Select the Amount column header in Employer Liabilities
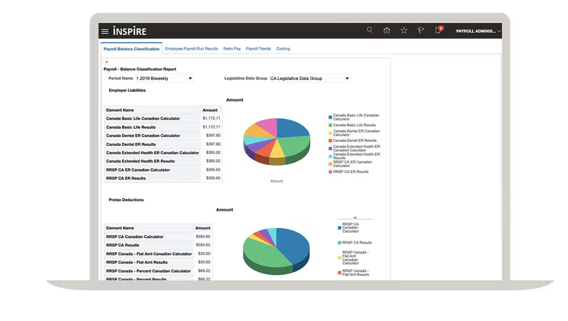 pos(210,110)
